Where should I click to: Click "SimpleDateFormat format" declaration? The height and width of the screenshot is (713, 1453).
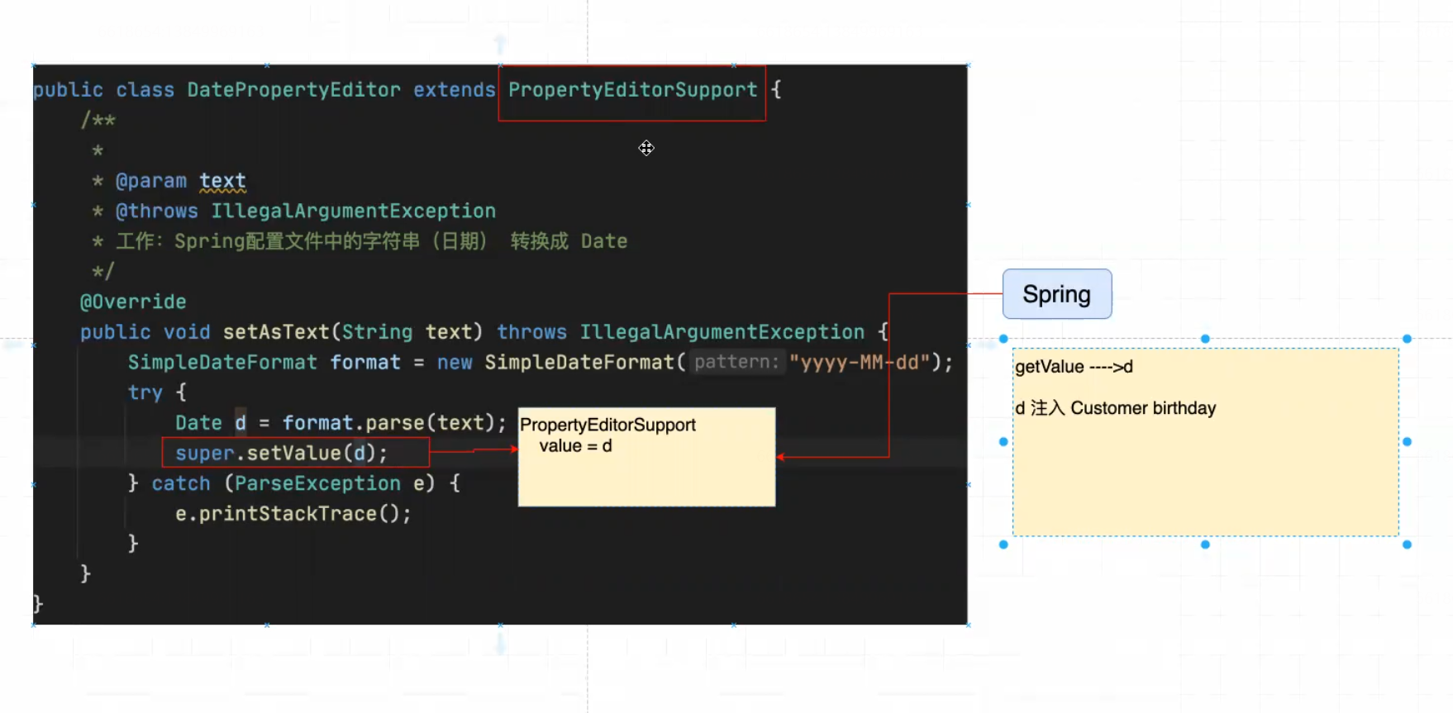264,363
